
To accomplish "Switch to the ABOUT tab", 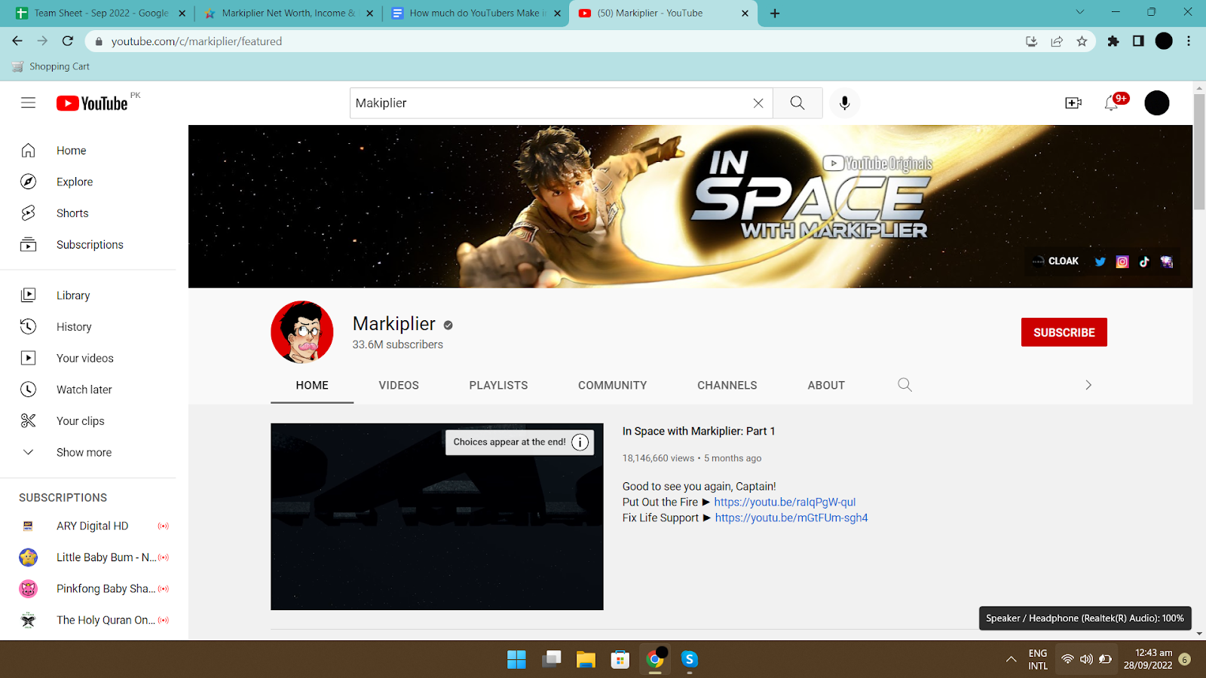I will (x=826, y=385).
